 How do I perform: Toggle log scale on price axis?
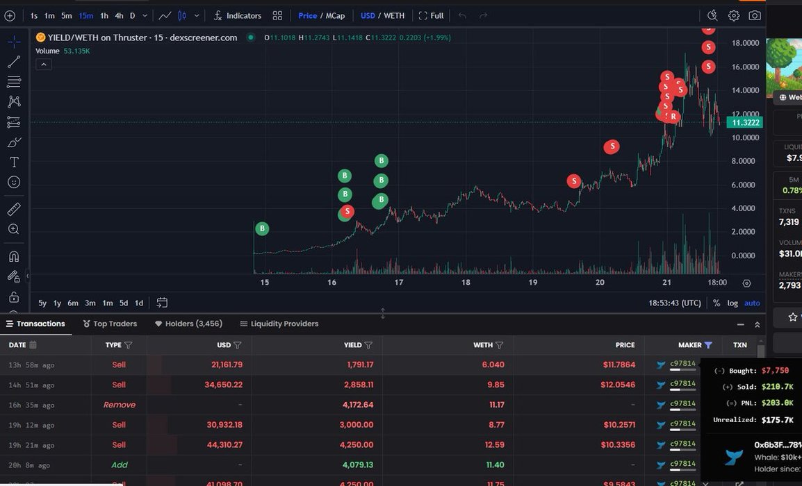pos(733,303)
